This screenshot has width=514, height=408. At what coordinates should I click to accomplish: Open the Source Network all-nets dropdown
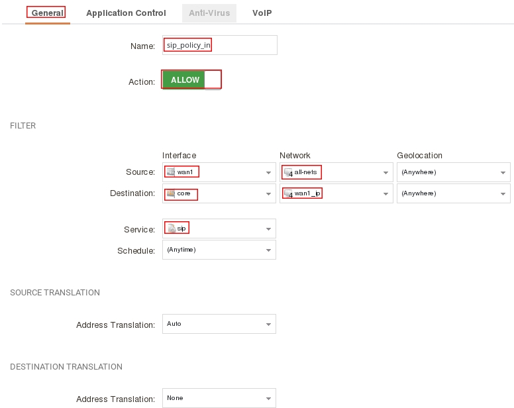point(385,173)
